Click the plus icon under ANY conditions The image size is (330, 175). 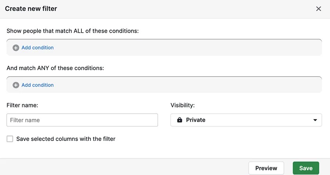point(16,85)
